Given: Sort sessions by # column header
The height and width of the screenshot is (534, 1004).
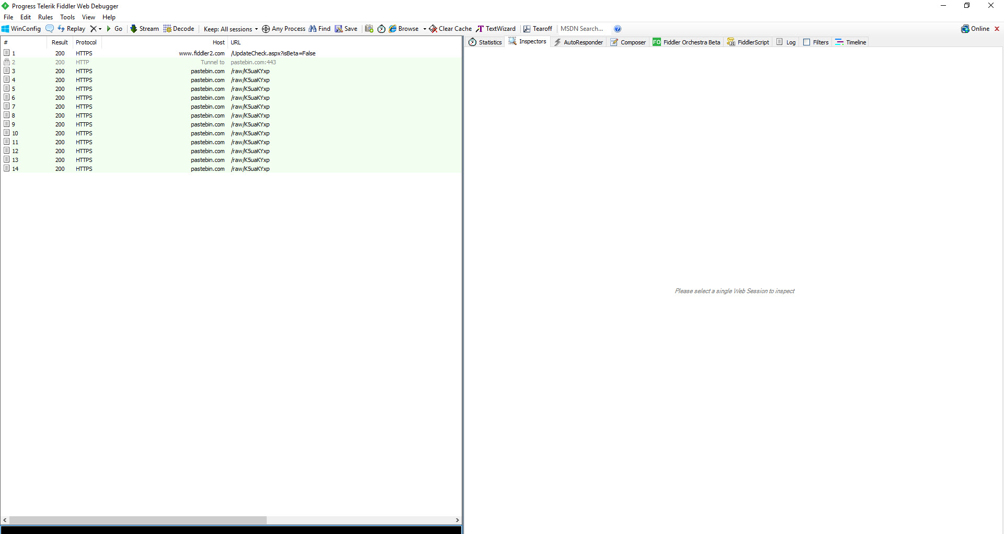Looking at the screenshot, I should pos(24,42).
